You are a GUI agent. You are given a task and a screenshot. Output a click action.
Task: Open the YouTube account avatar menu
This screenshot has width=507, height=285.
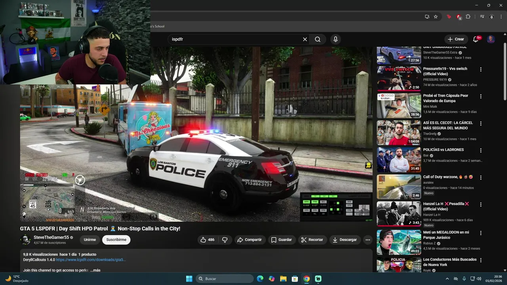pyautogui.click(x=491, y=39)
